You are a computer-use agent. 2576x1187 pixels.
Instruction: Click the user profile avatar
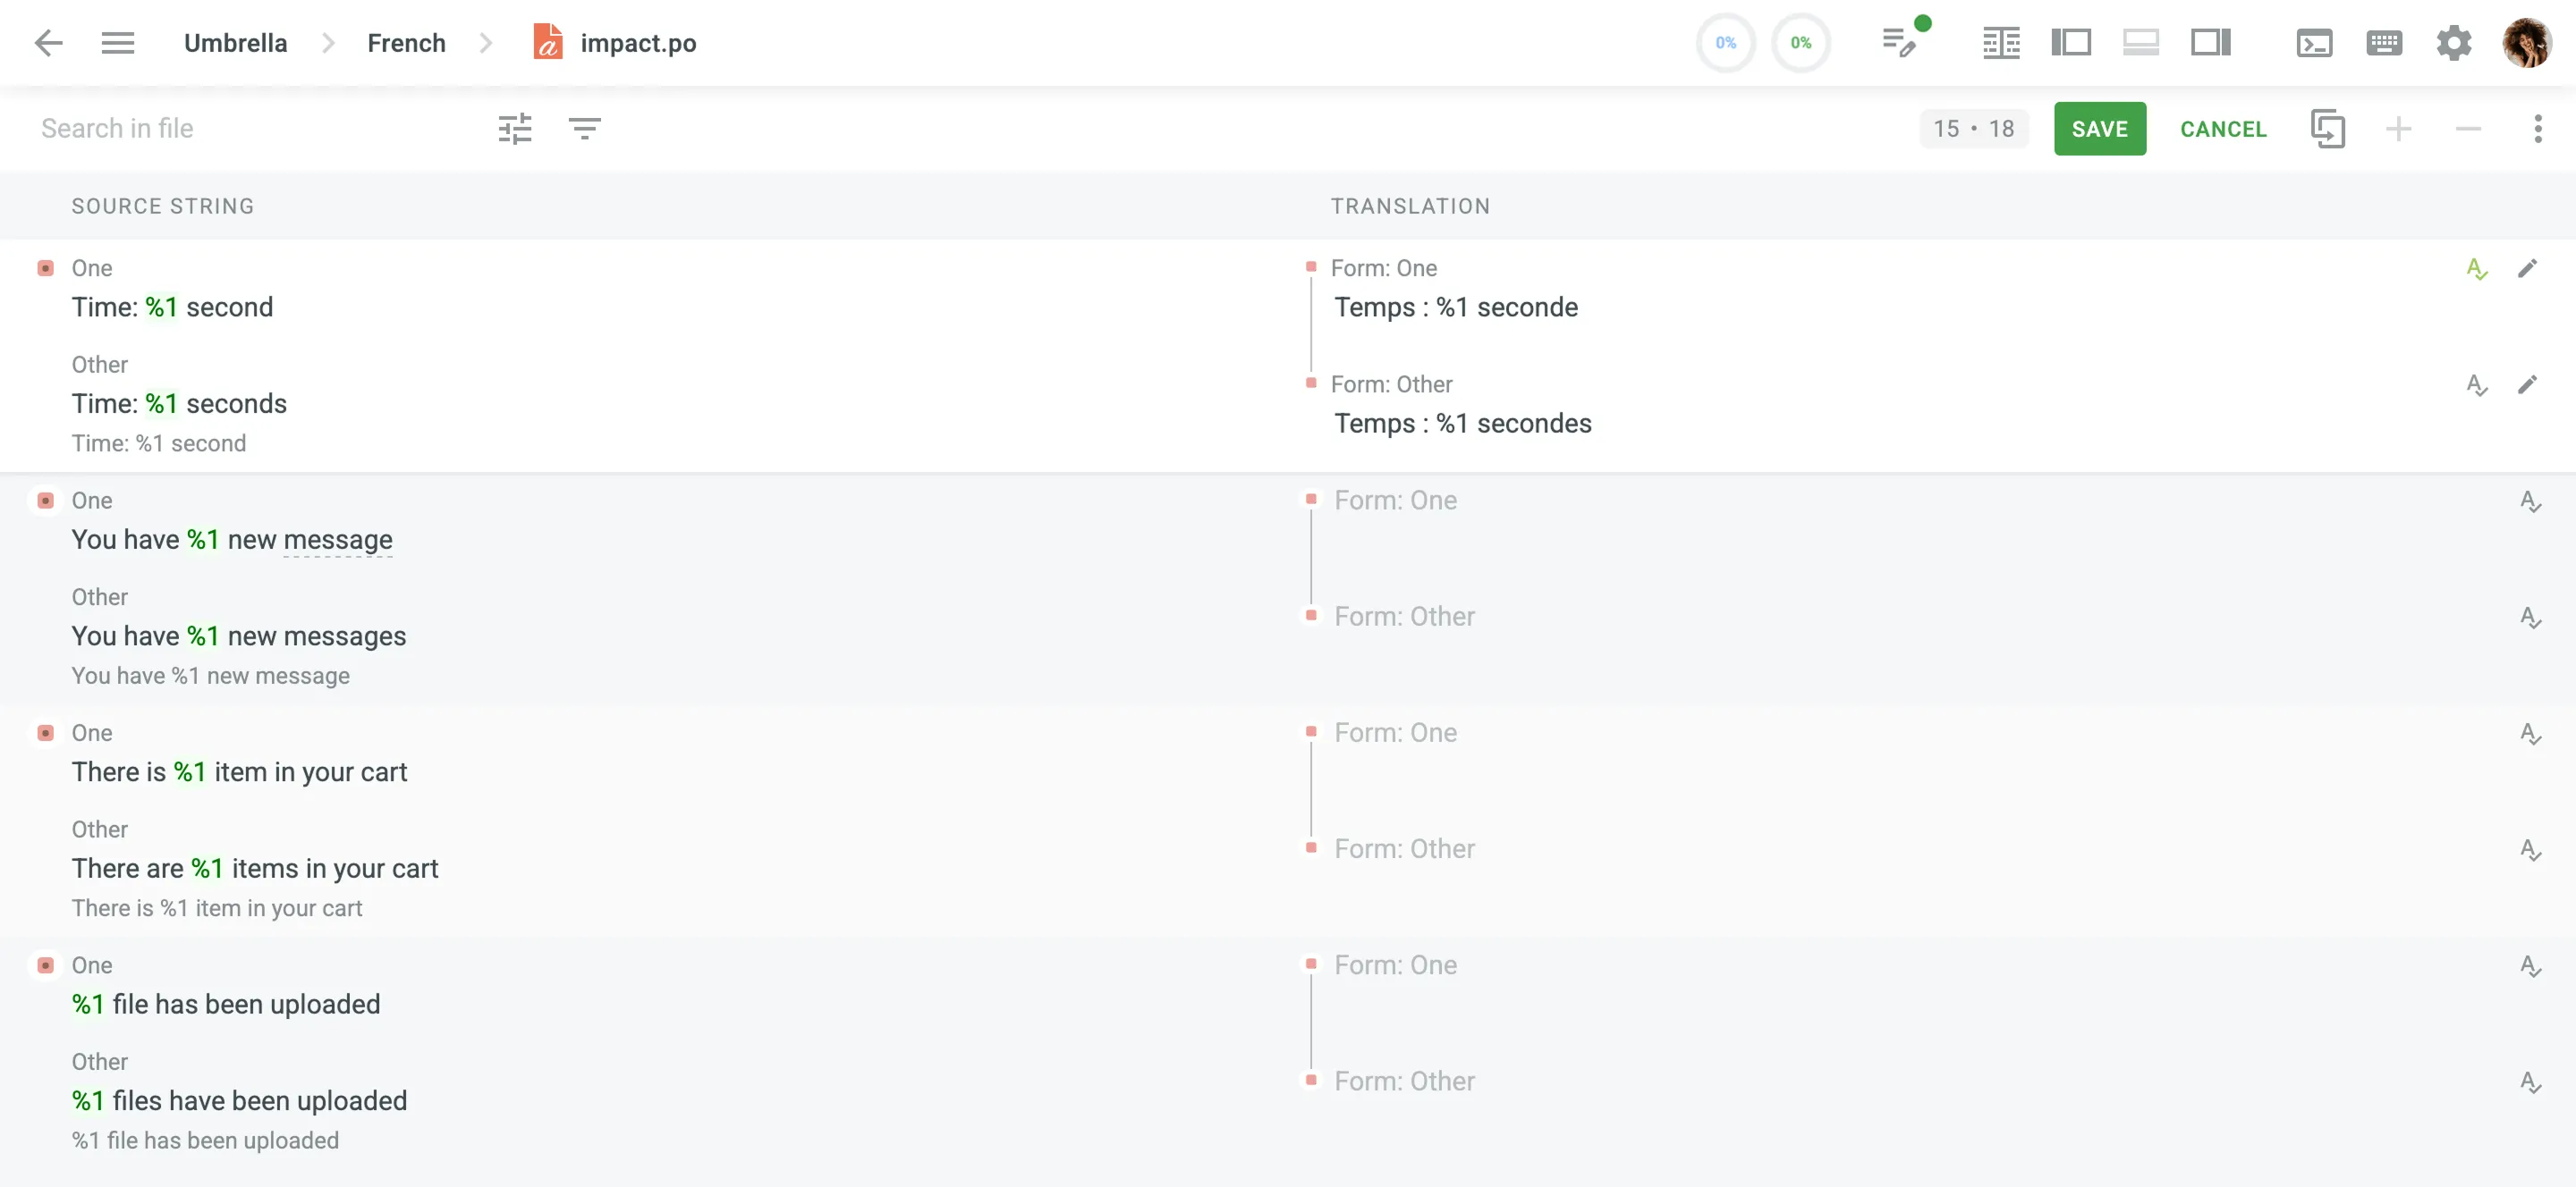[2526, 43]
